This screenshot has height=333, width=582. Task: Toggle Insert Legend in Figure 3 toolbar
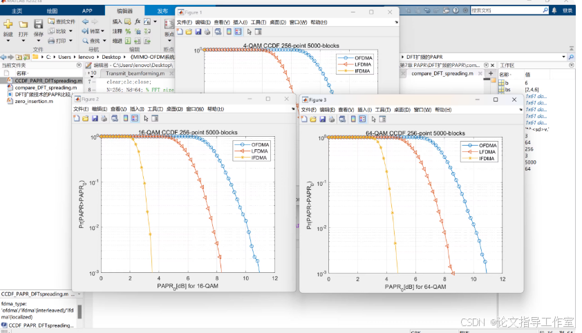click(x=362, y=119)
